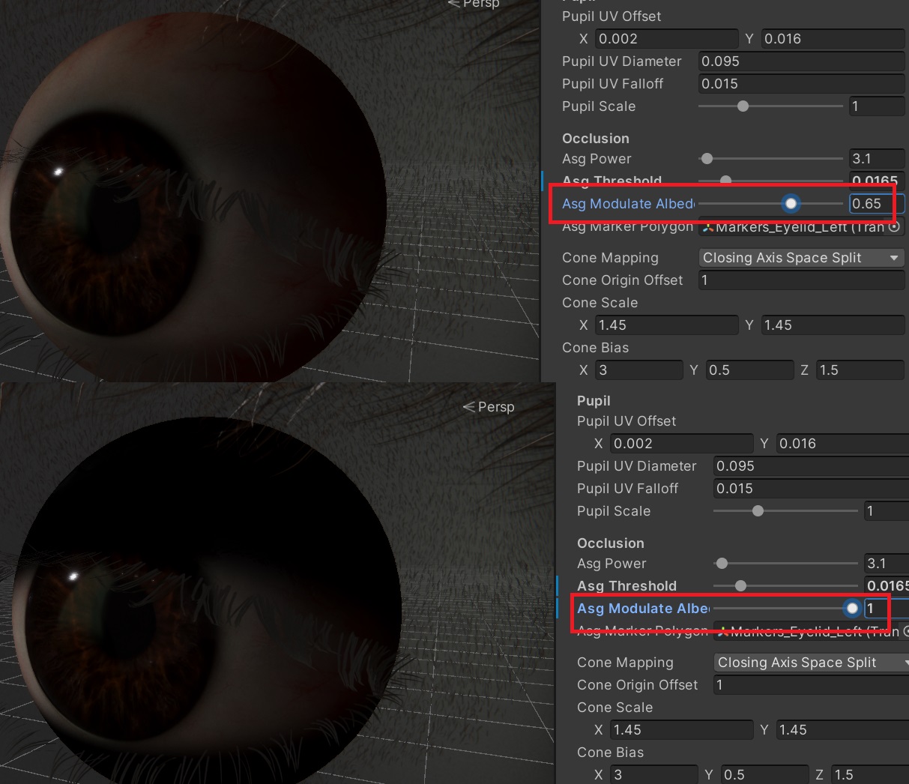Image resolution: width=909 pixels, height=784 pixels.
Task: Open Cone Mapping dropdown in upper inspector
Action: pyautogui.click(x=801, y=258)
